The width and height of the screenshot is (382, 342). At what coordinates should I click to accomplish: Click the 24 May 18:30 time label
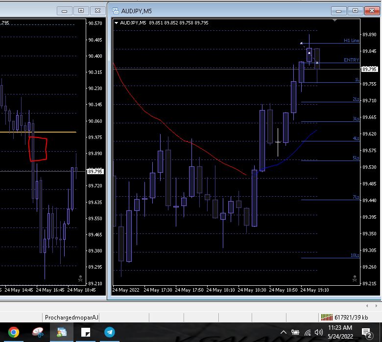[252, 290]
